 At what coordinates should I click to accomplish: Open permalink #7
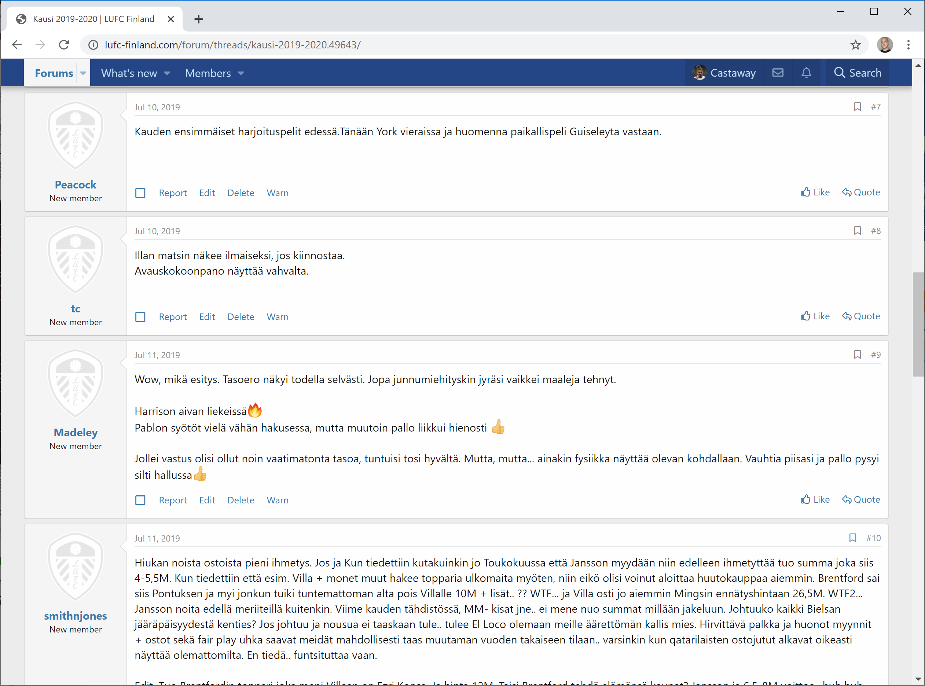pyautogui.click(x=876, y=107)
